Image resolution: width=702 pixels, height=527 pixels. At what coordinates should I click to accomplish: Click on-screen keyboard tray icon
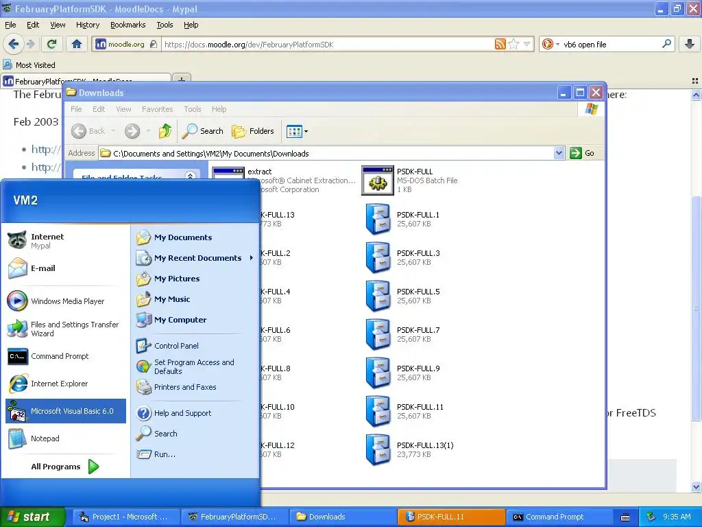(625, 517)
